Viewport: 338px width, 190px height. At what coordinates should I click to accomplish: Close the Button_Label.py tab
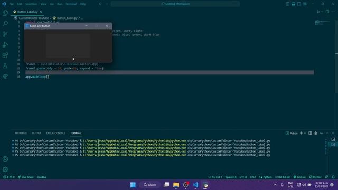[x=41, y=12]
